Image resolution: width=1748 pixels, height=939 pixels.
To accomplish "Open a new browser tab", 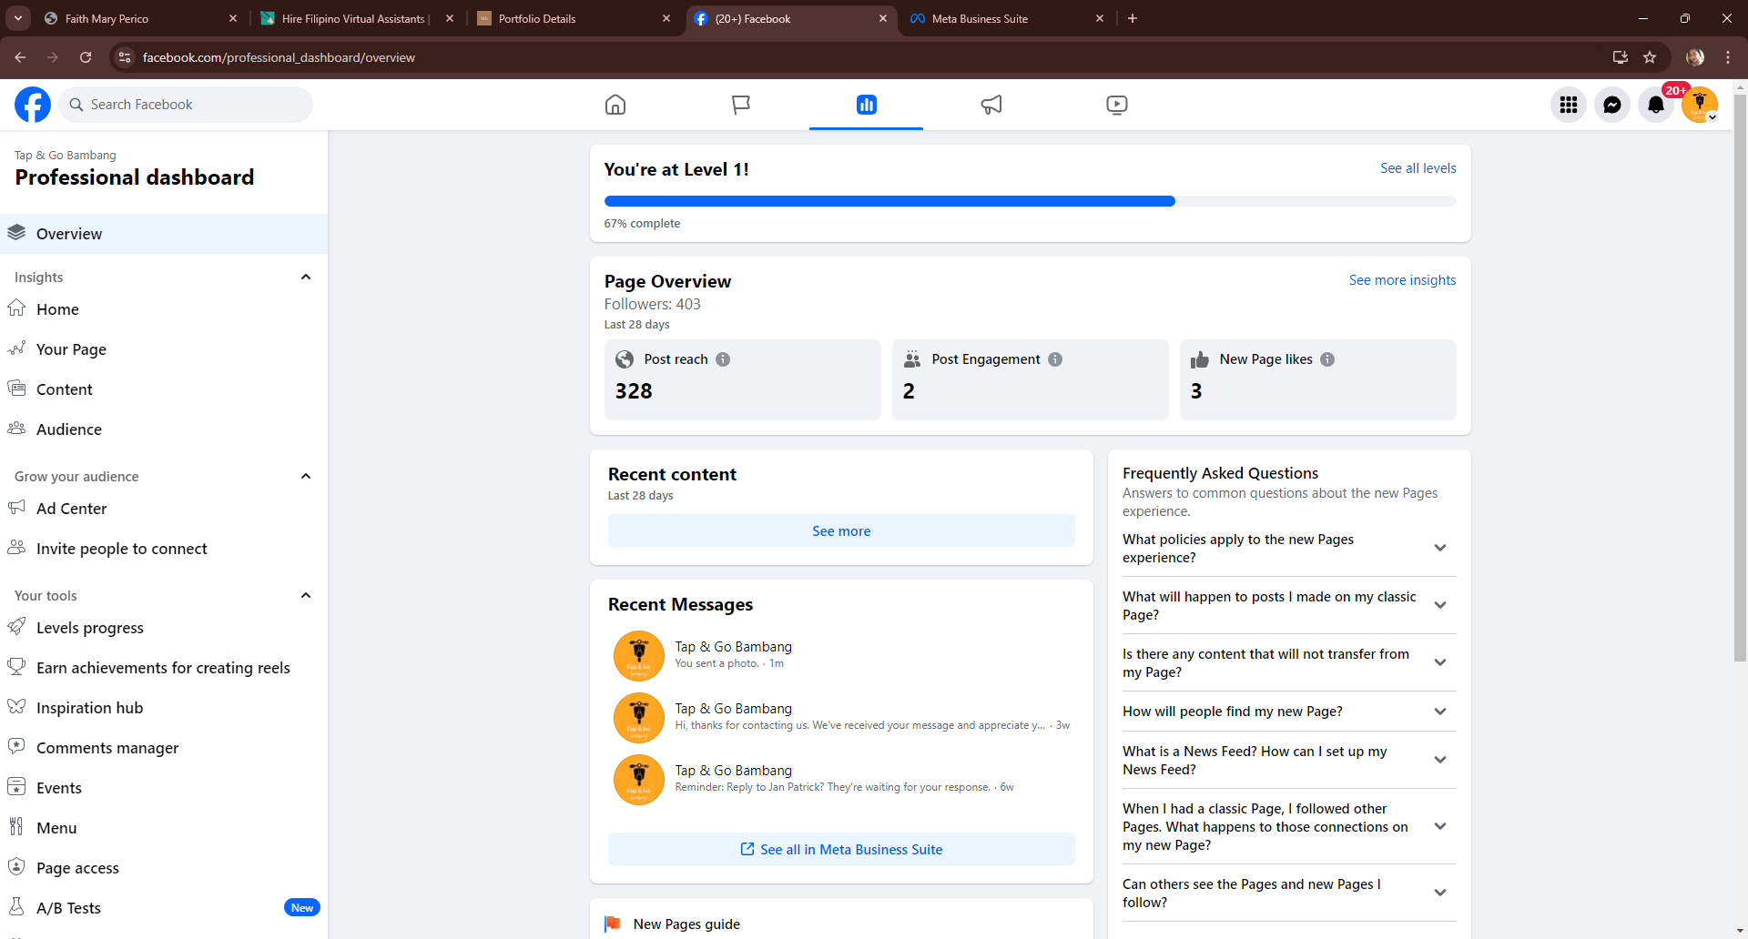I will coord(1133,18).
